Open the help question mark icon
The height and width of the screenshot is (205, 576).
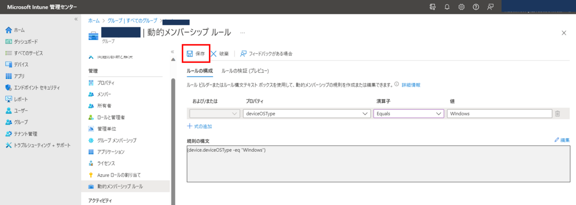[x=476, y=7]
